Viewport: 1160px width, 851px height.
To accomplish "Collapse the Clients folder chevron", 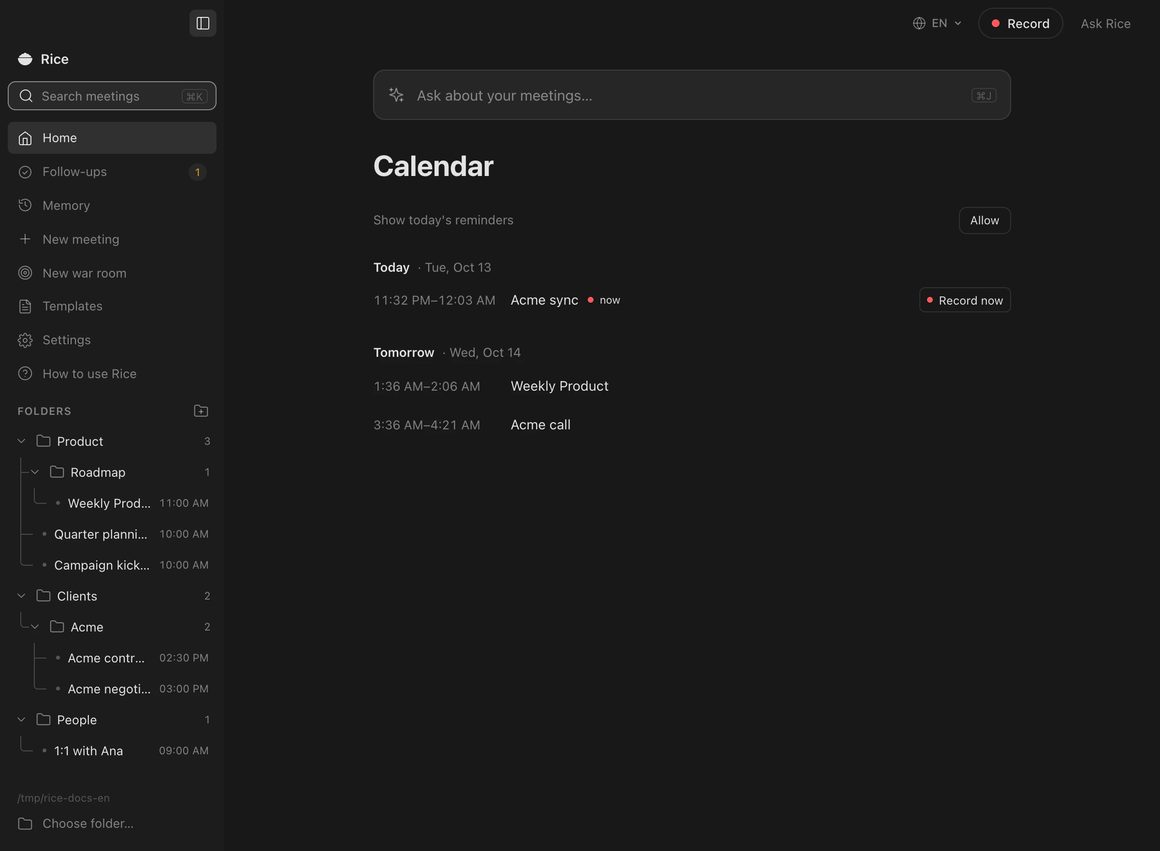I will [22, 596].
